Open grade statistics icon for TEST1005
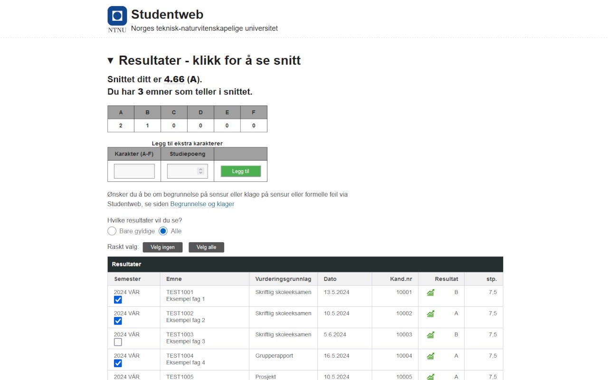608x380 pixels. [430, 377]
